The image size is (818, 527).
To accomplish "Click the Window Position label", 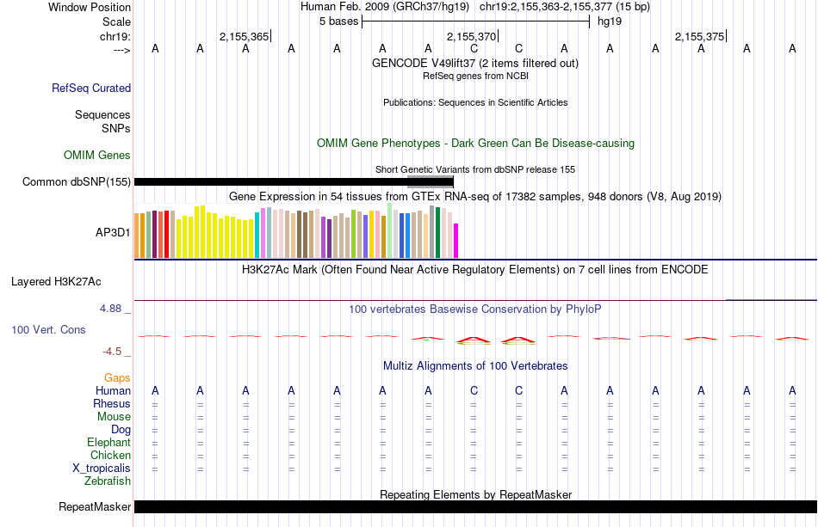I will tap(90, 7).
